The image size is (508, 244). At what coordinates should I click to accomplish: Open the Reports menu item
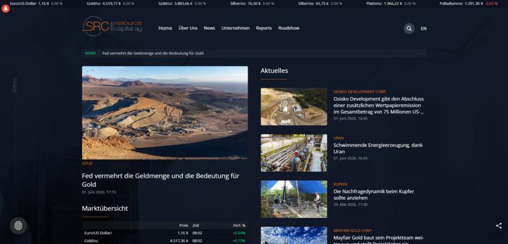tap(264, 28)
